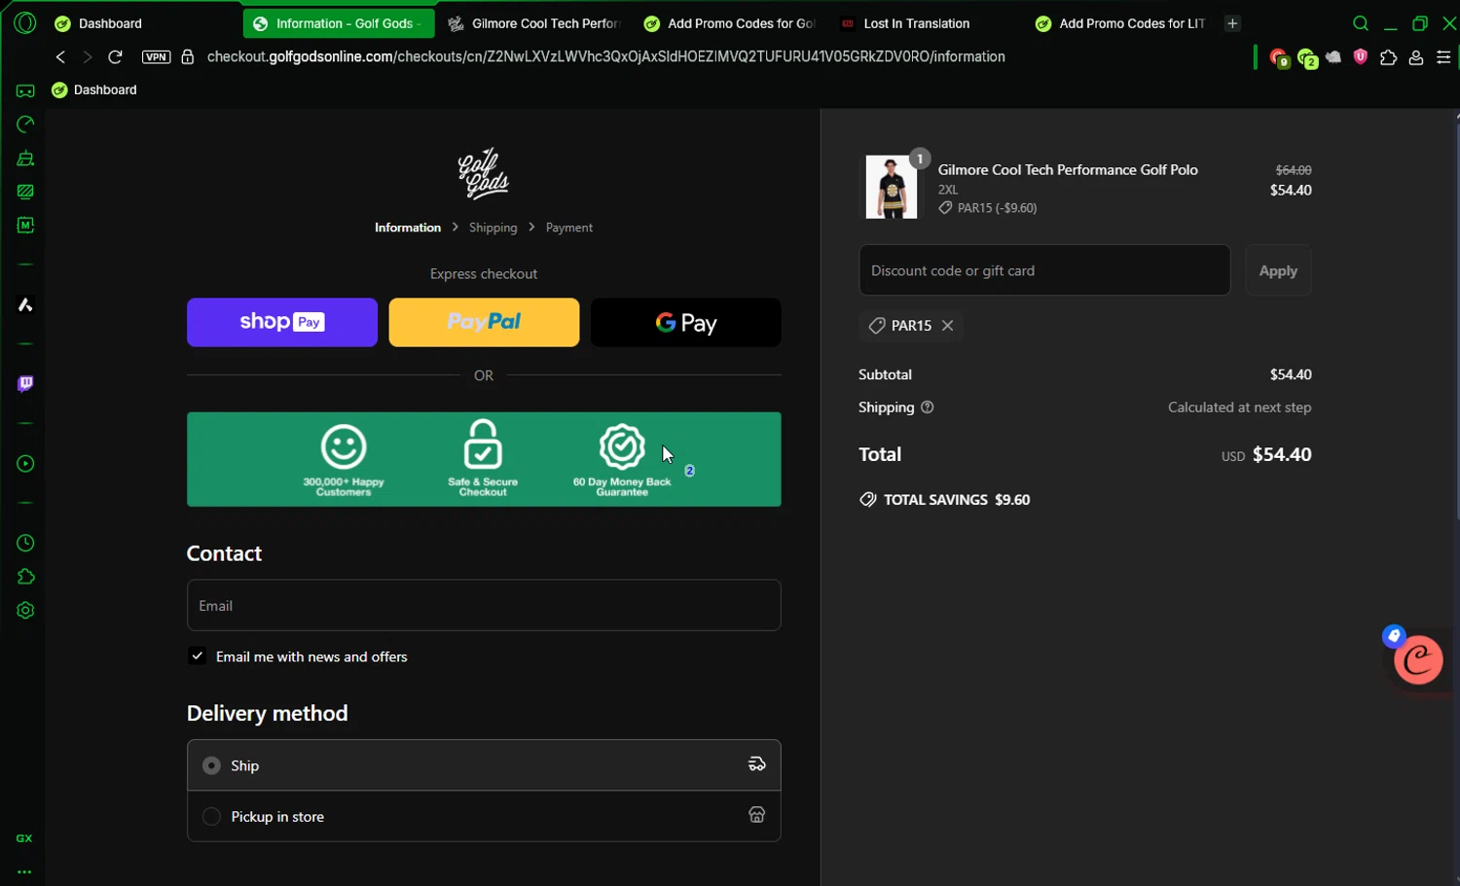
Task: Click the site security lock icon
Action: click(x=188, y=56)
